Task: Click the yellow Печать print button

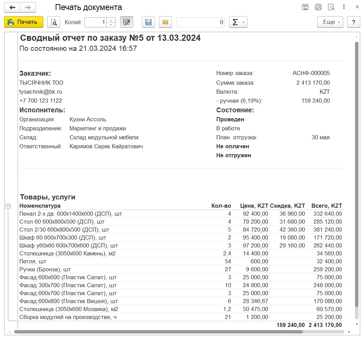Action: [24, 22]
